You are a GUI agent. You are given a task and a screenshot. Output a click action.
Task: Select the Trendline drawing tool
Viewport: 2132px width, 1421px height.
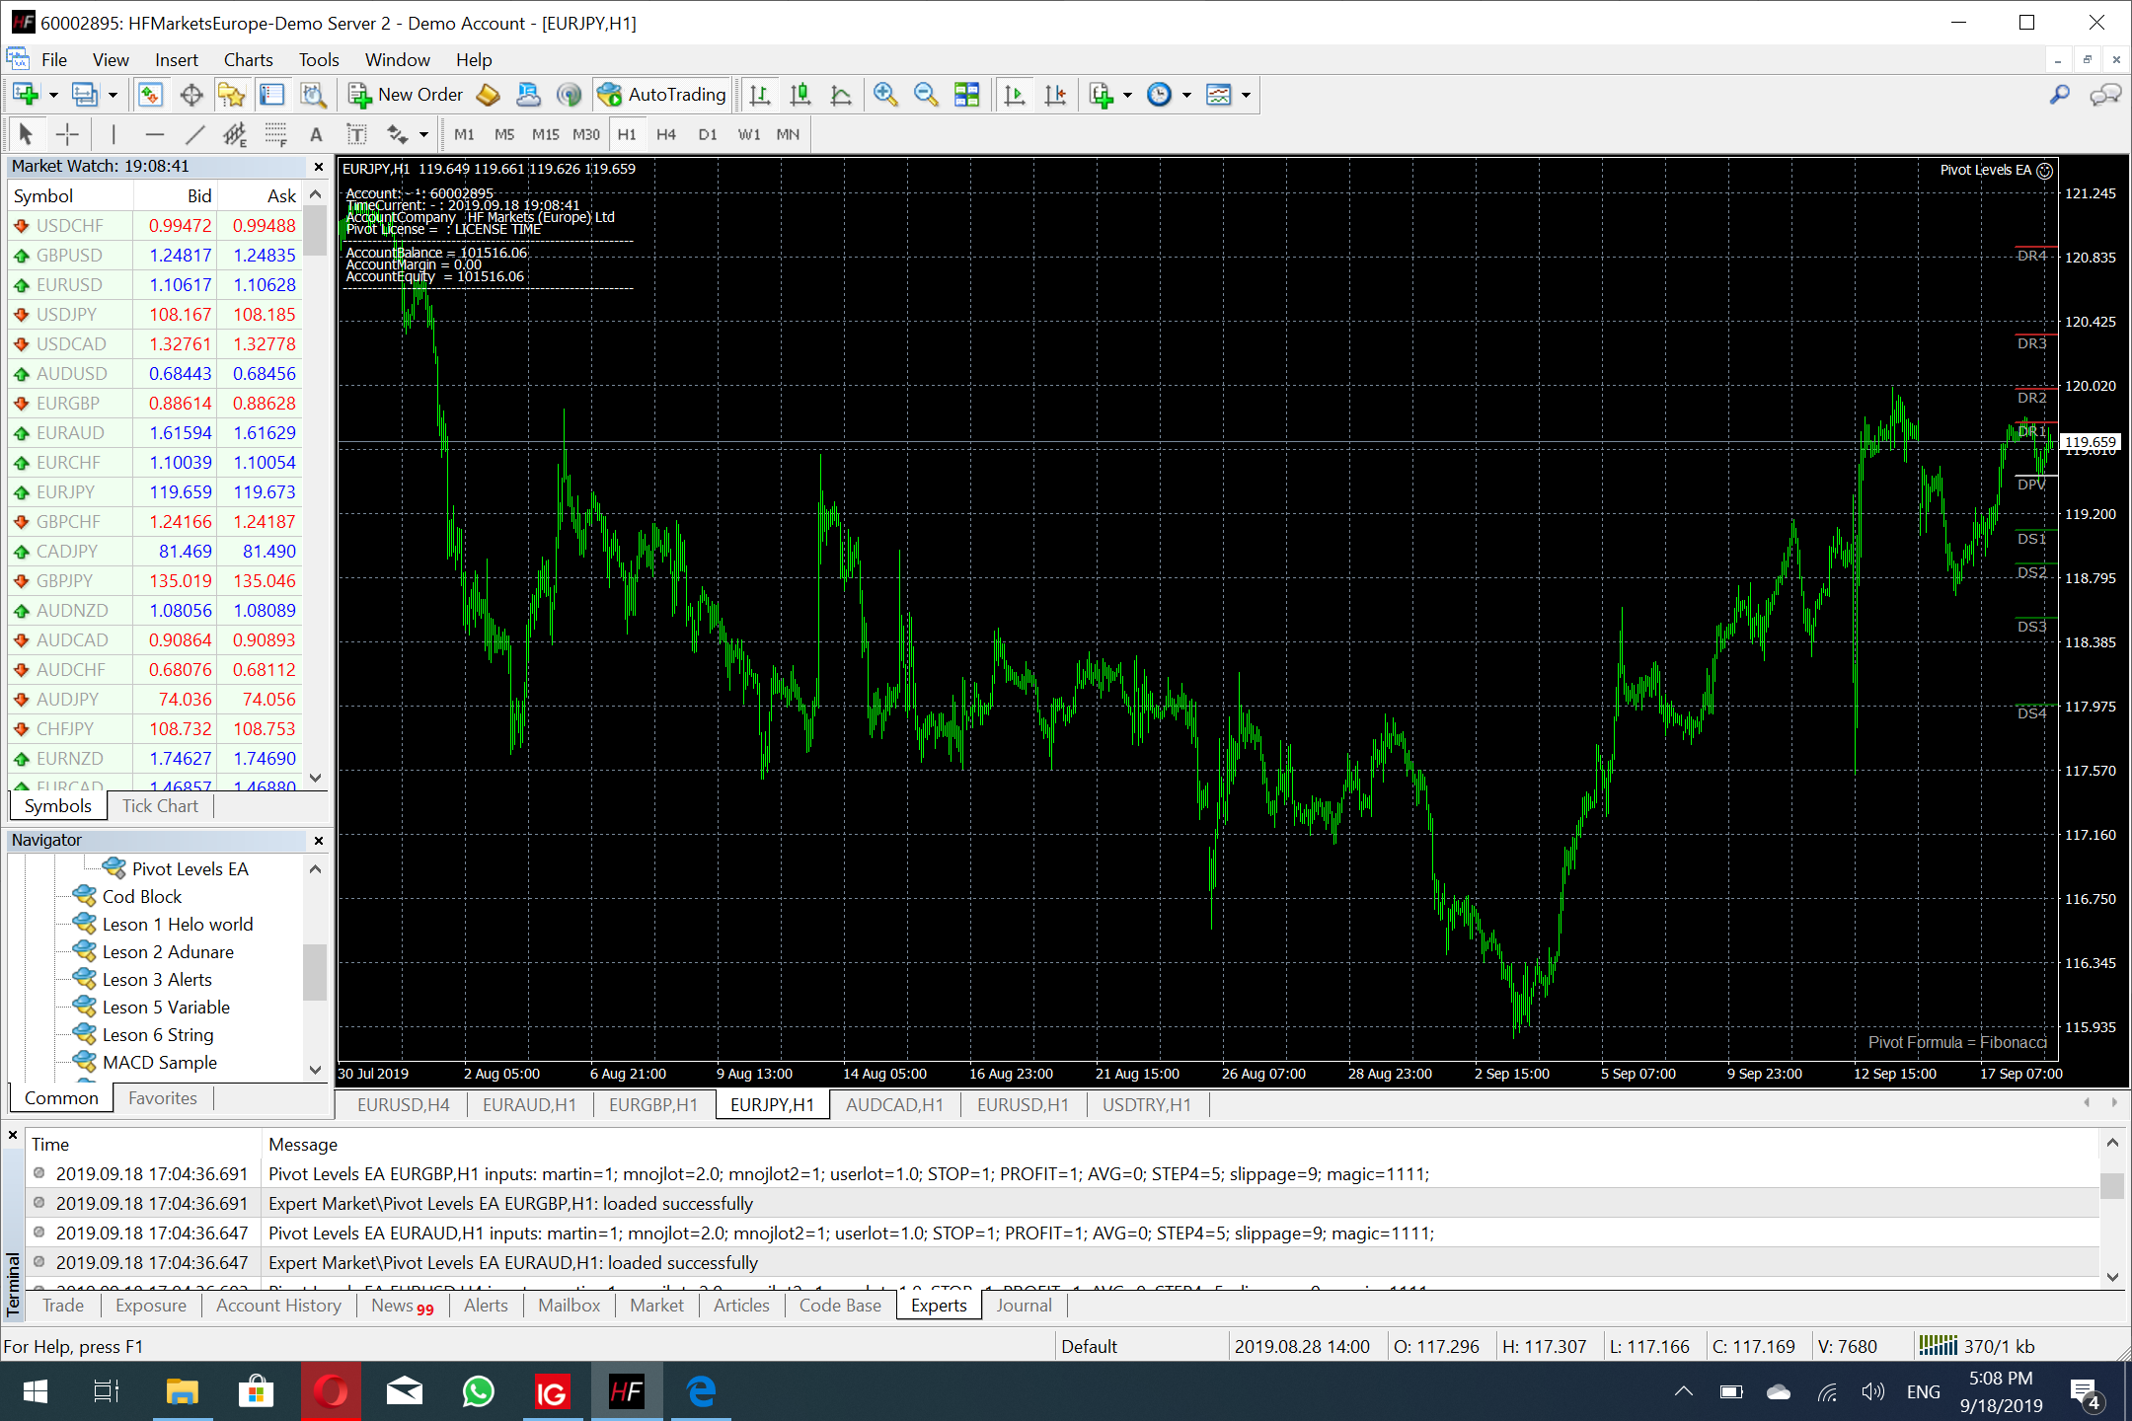[194, 134]
